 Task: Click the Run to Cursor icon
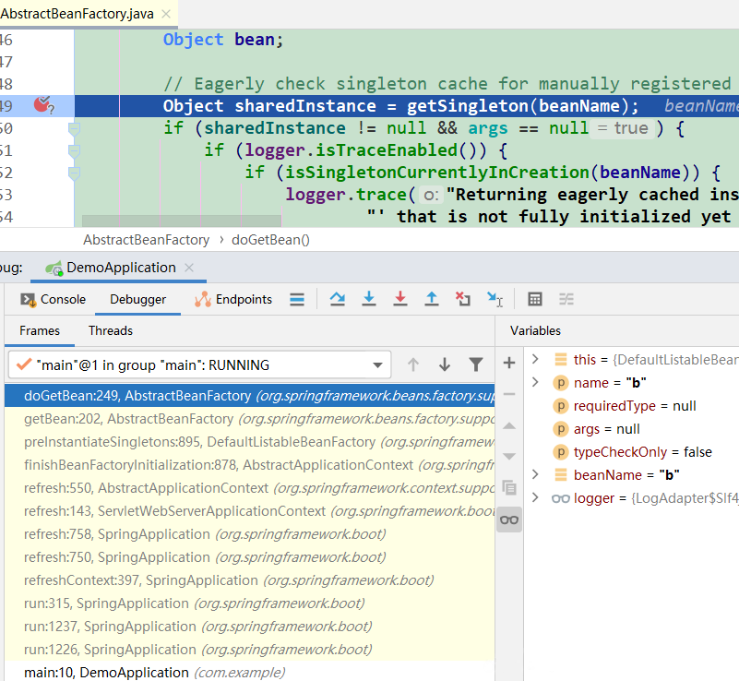pos(495,299)
